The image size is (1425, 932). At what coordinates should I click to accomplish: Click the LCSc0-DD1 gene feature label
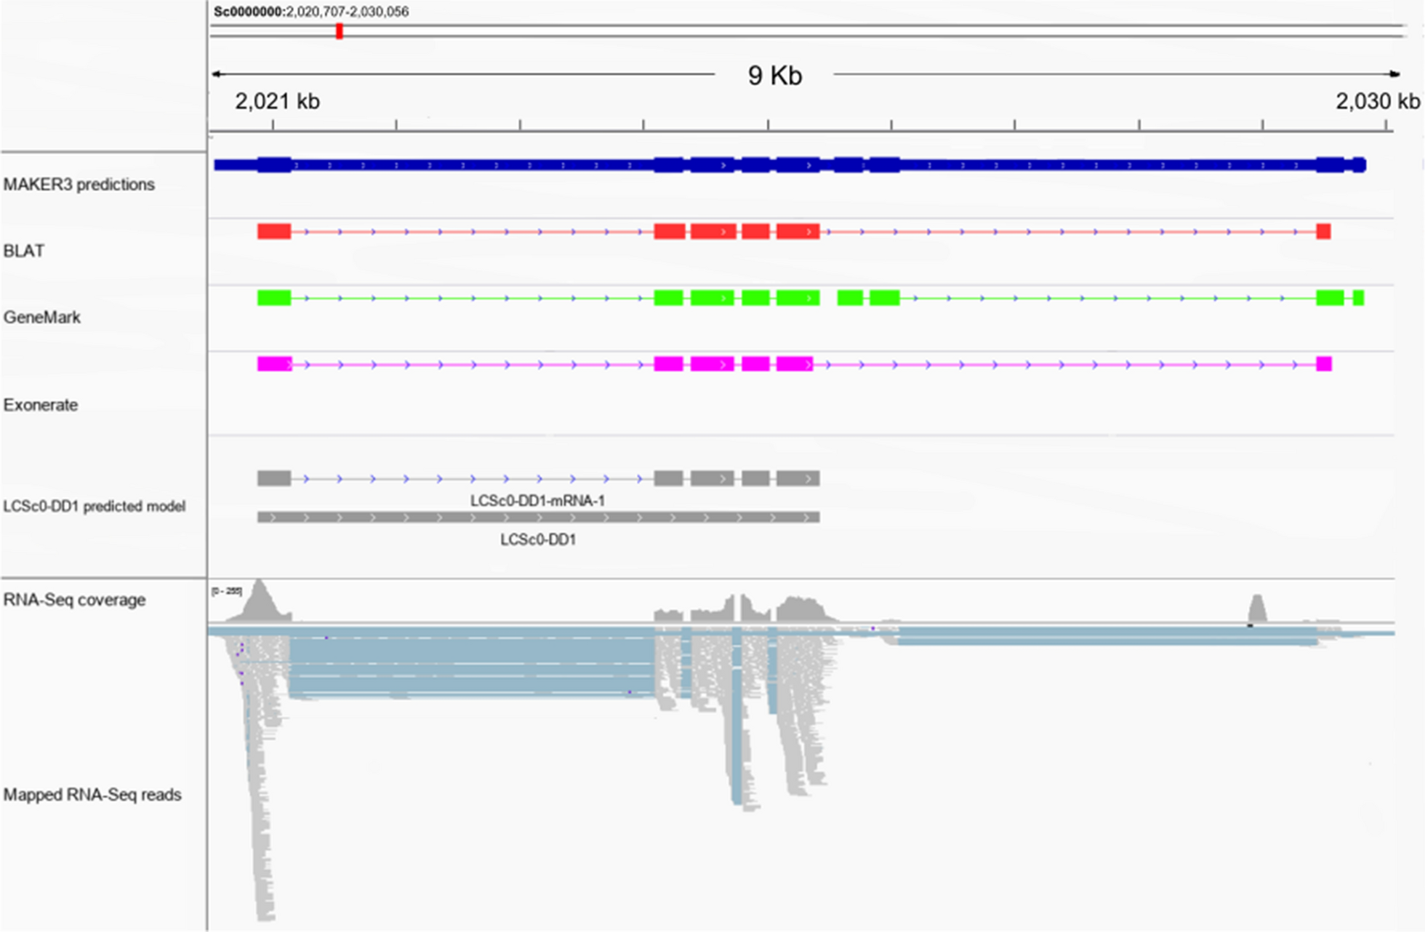coord(538,539)
